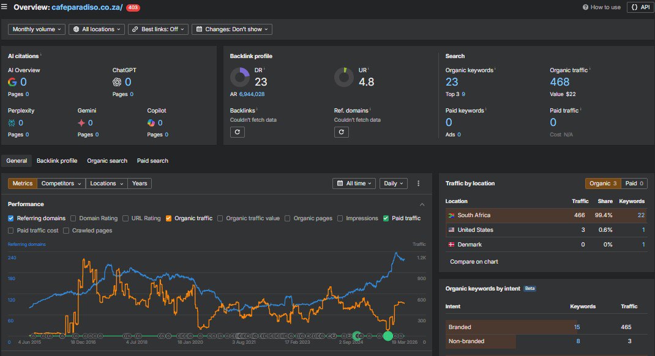The image size is (655, 356).
Task: Switch to the Backlink profile tab
Action: point(57,161)
